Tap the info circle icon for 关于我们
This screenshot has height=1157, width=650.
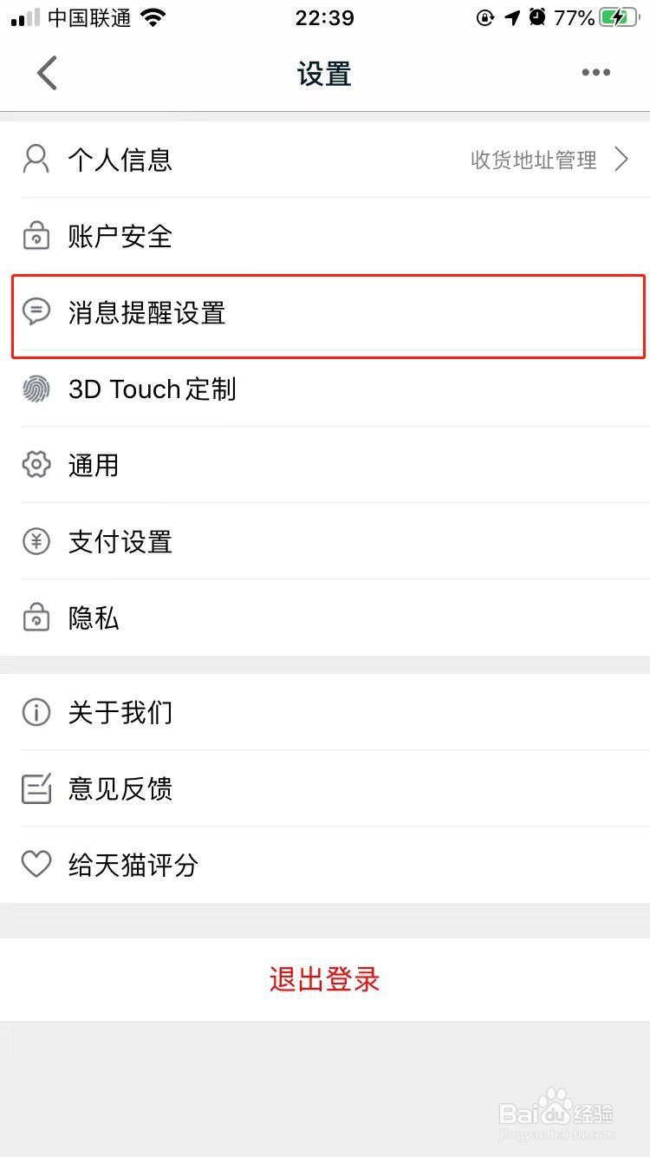point(36,713)
